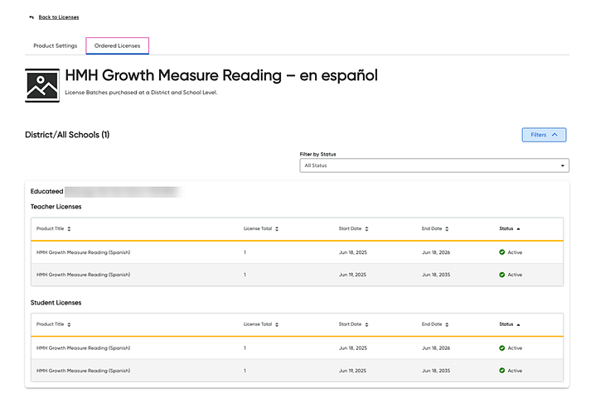Click the product image placeholder icon
The height and width of the screenshot is (412, 615).
click(42, 85)
